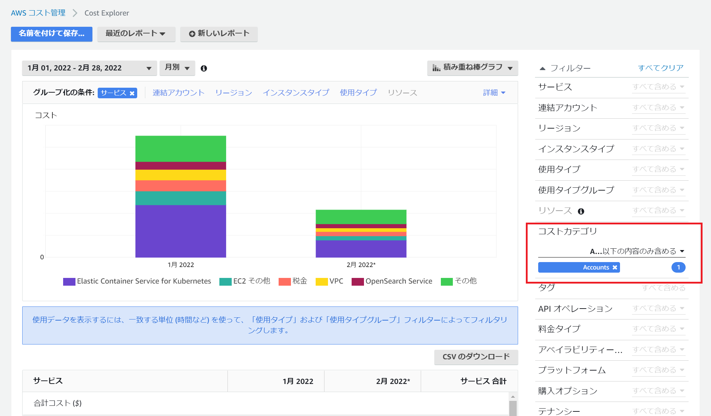Click the plus icon in 新しいレポート button

pyautogui.click(x=192, y=34)
